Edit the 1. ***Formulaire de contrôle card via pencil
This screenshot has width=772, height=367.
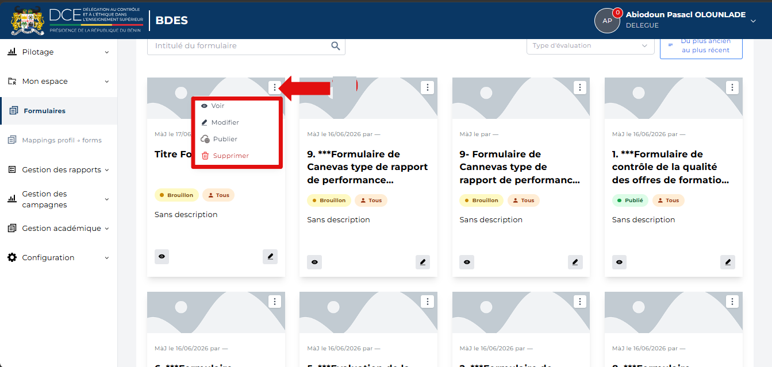728,262
